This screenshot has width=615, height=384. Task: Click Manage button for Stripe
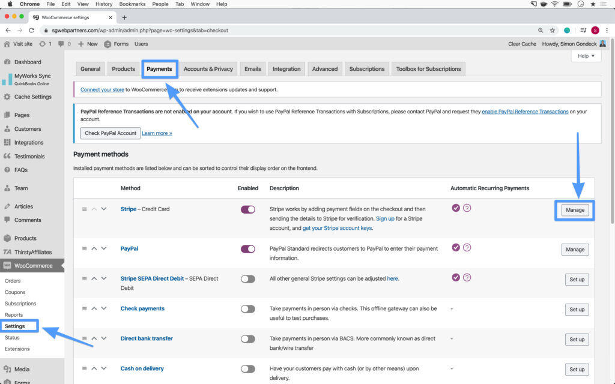(575, 210)
